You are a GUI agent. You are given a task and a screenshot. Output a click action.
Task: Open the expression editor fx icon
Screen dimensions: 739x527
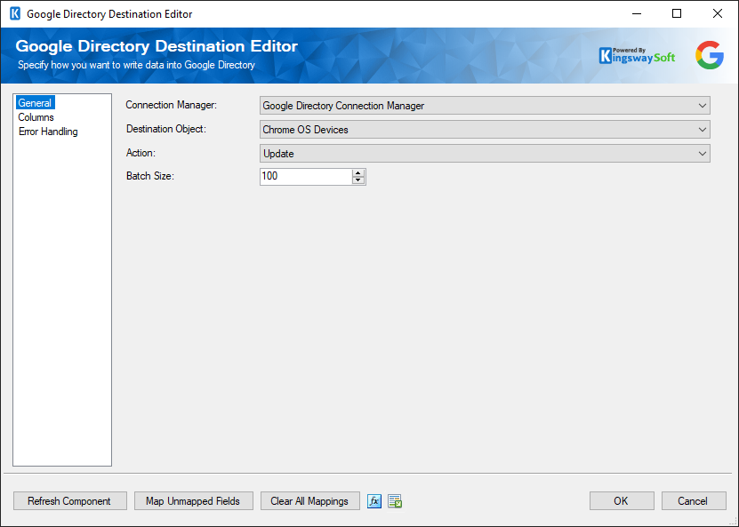374,501
